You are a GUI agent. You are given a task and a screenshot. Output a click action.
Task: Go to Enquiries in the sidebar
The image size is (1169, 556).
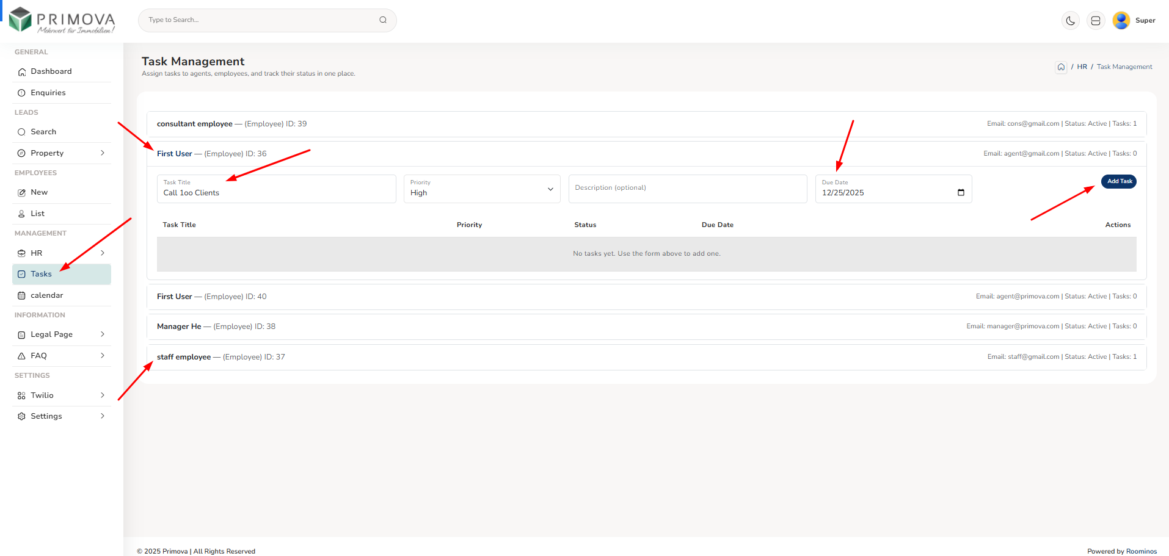tap(48, 93)
